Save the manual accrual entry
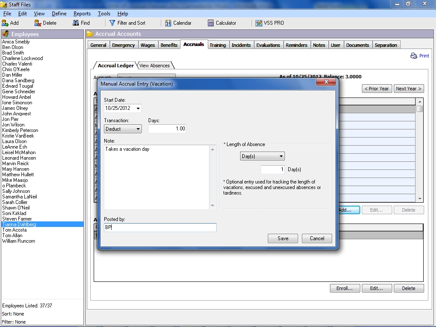This screenshot has width=436, height=327. pyautogui.click(x=283, y=238)
